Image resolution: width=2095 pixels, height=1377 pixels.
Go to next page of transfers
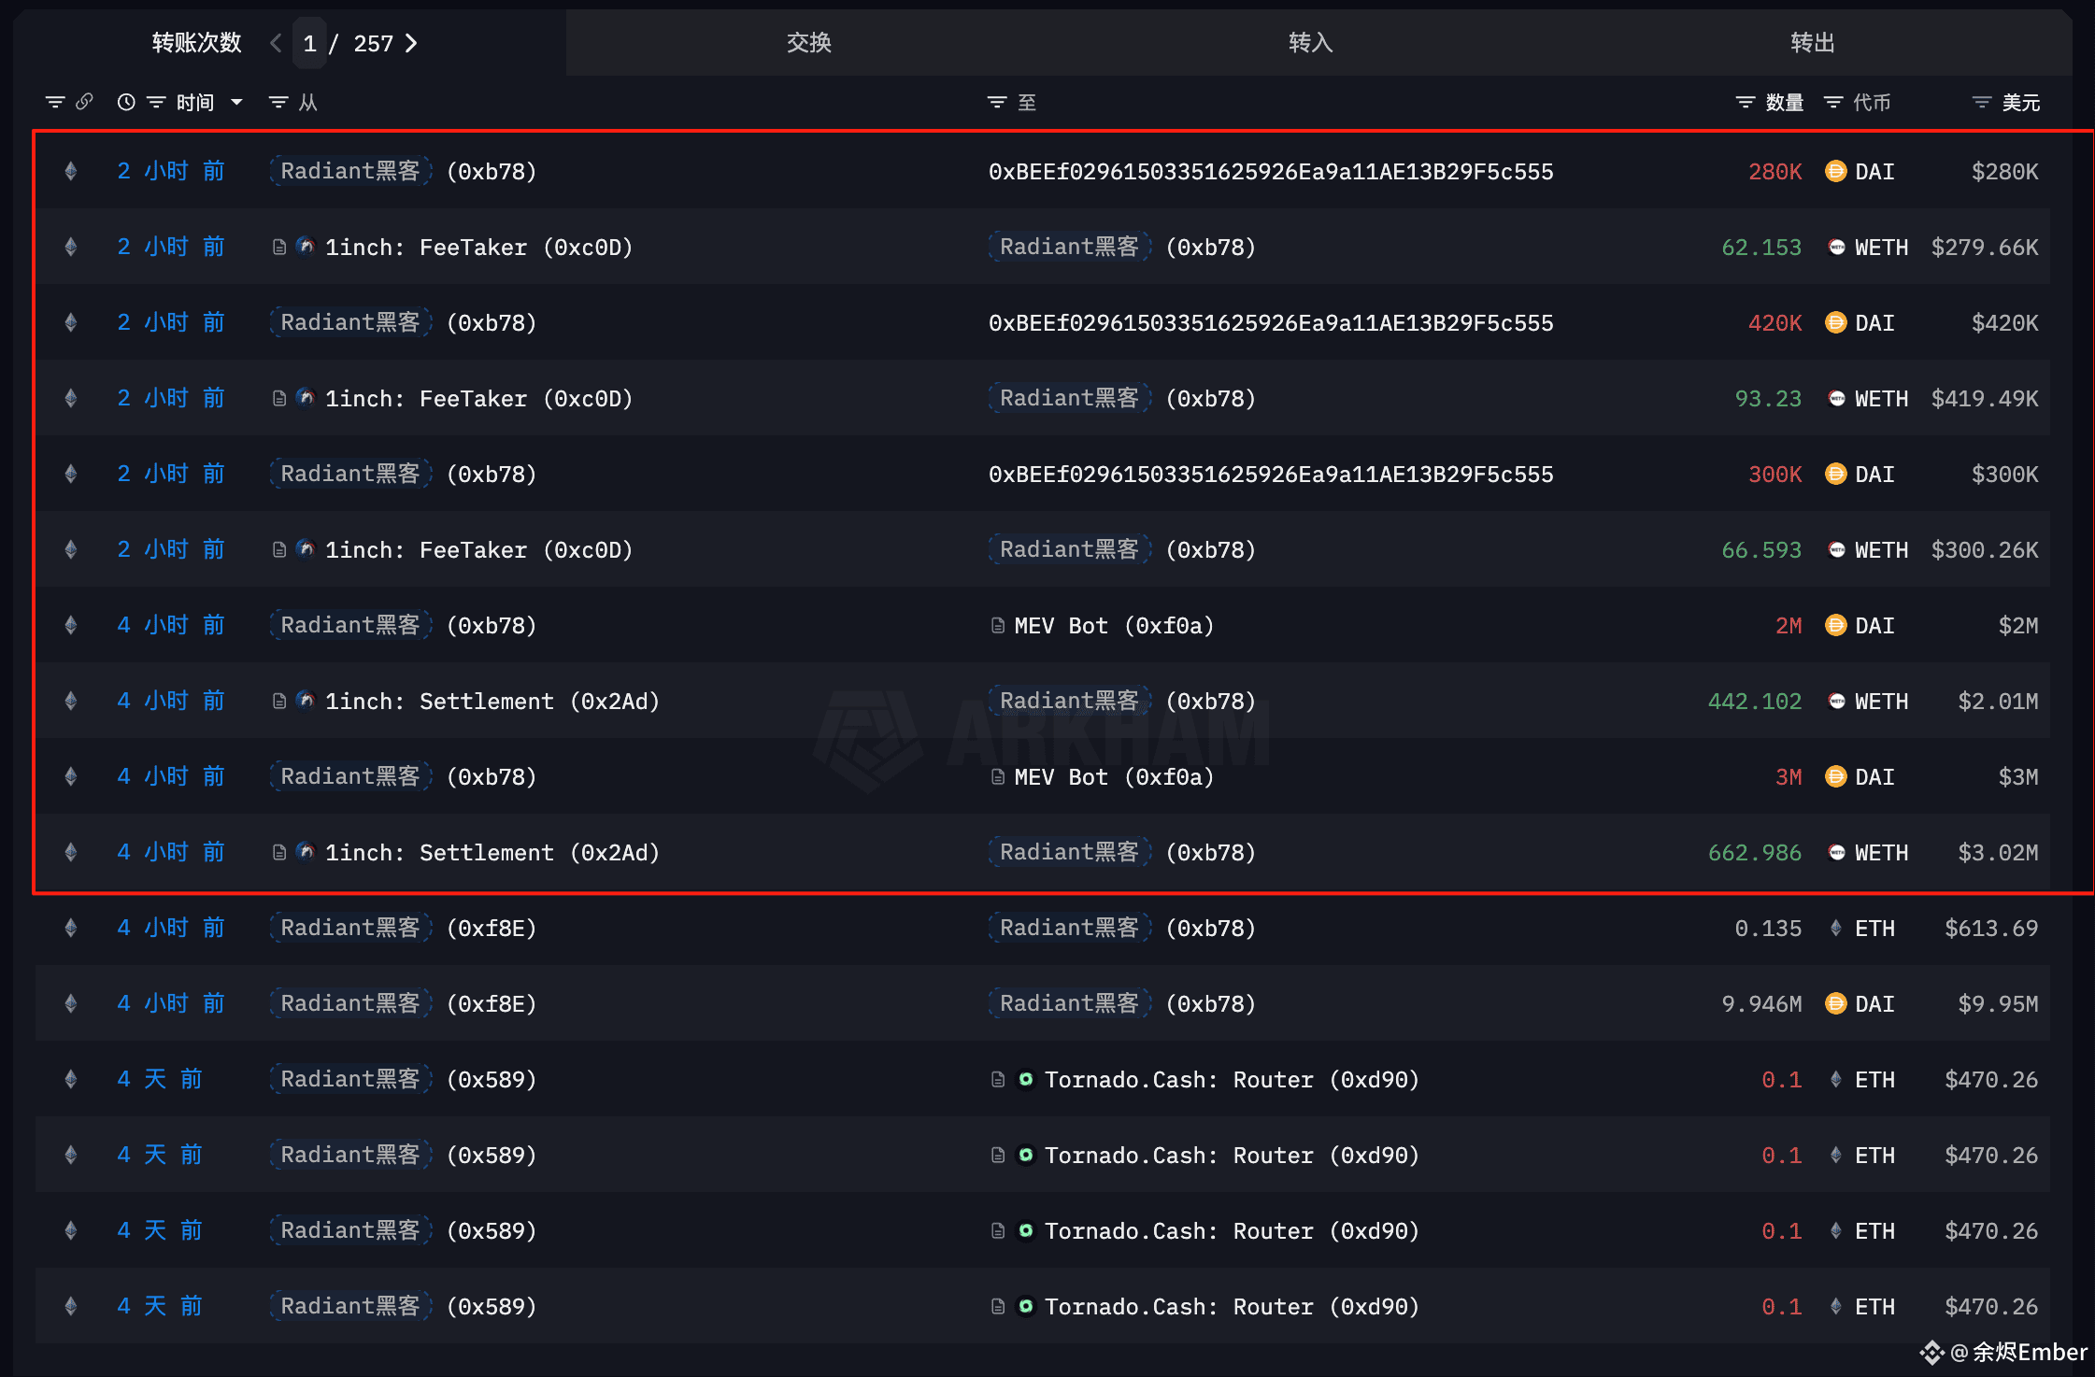411,43
